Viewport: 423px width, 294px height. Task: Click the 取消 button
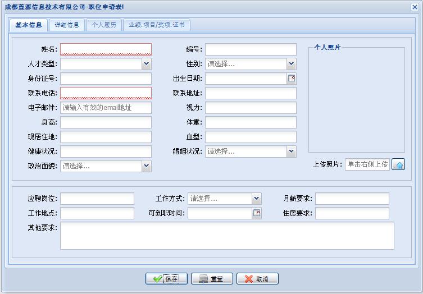coord(258,279)
